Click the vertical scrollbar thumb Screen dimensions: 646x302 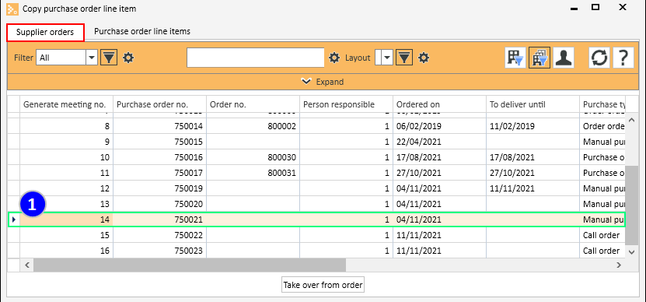point(631,205)
